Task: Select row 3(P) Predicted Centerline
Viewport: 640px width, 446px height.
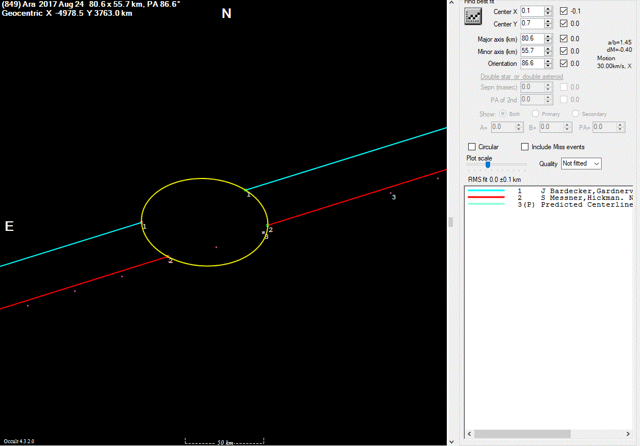Action: (549, 204)
